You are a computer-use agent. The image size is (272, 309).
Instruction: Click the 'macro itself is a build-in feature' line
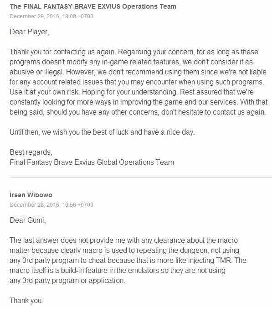coord(118,271)
